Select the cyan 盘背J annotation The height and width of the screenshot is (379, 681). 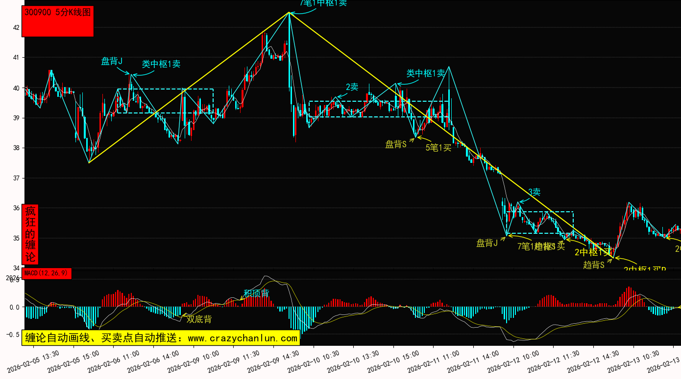(x=111, y=61)
